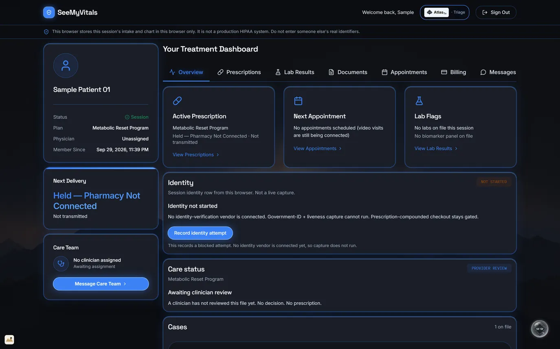Click the PROVIDER REVIEW status badge
Image resolution: width=560 pixels, height=349 pixels.
(489, 269)
